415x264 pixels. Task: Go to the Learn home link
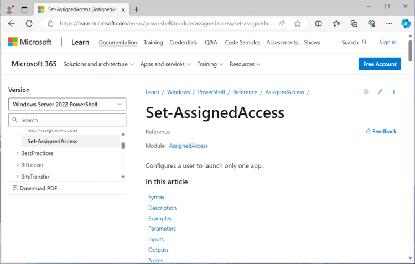pyautogui.click(x=80, y=42)
